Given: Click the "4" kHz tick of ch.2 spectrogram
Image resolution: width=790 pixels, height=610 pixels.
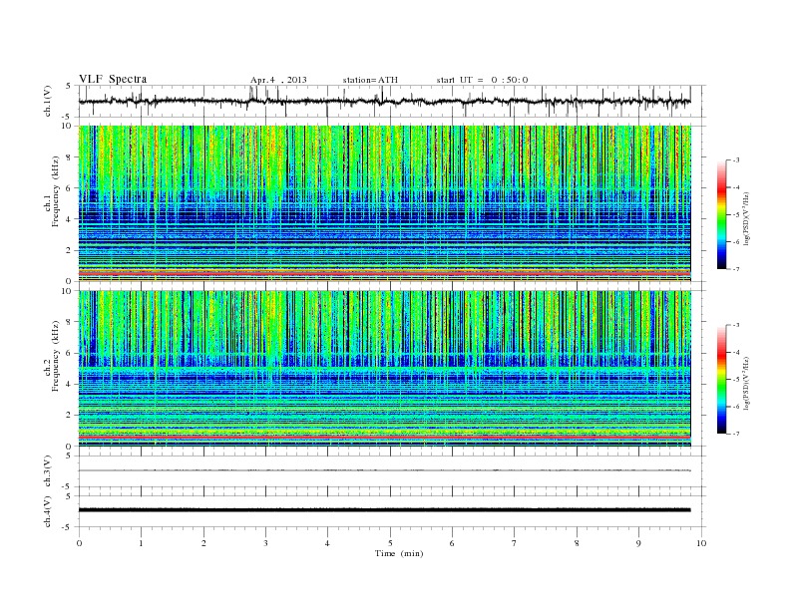Looking at the screenshot, I should 70,384.
